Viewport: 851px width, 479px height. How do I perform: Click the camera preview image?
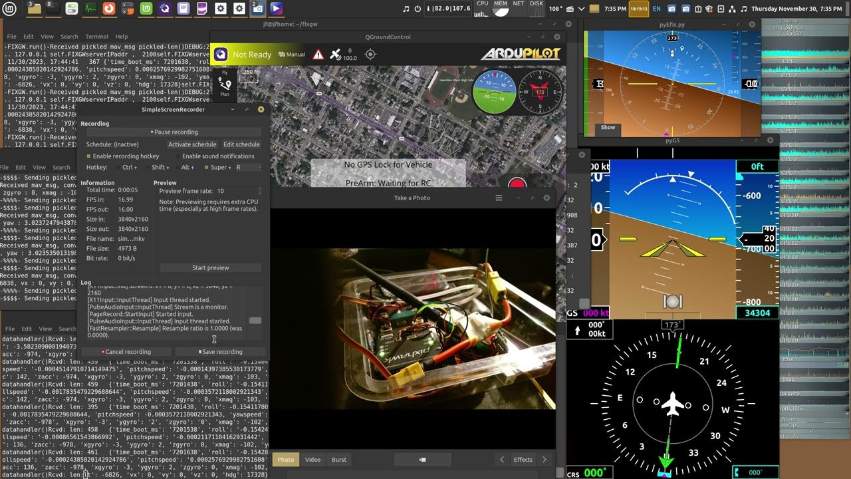tap(413, 328)
